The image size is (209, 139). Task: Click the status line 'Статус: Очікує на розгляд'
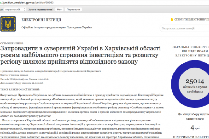14,75
